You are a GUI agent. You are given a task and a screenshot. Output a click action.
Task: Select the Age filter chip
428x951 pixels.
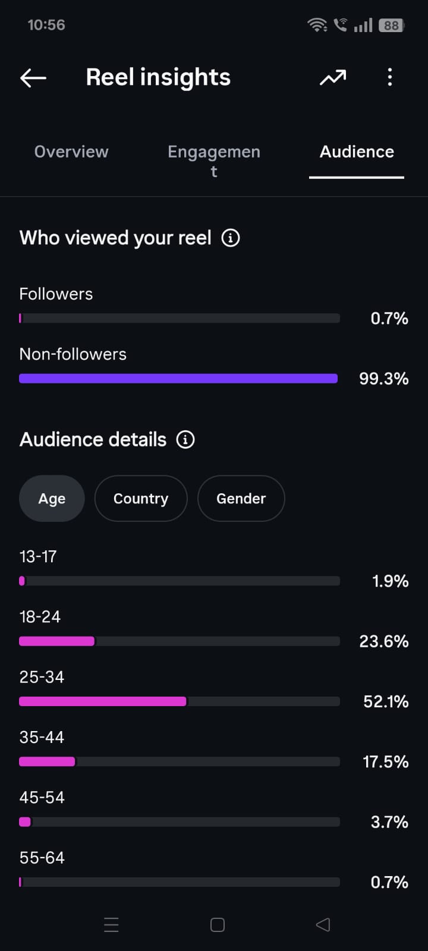pos(52,499)
